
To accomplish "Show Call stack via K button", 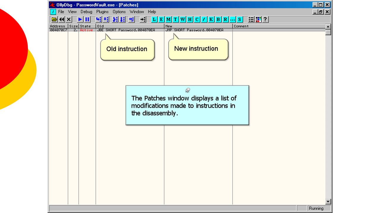I will (211, 20).
